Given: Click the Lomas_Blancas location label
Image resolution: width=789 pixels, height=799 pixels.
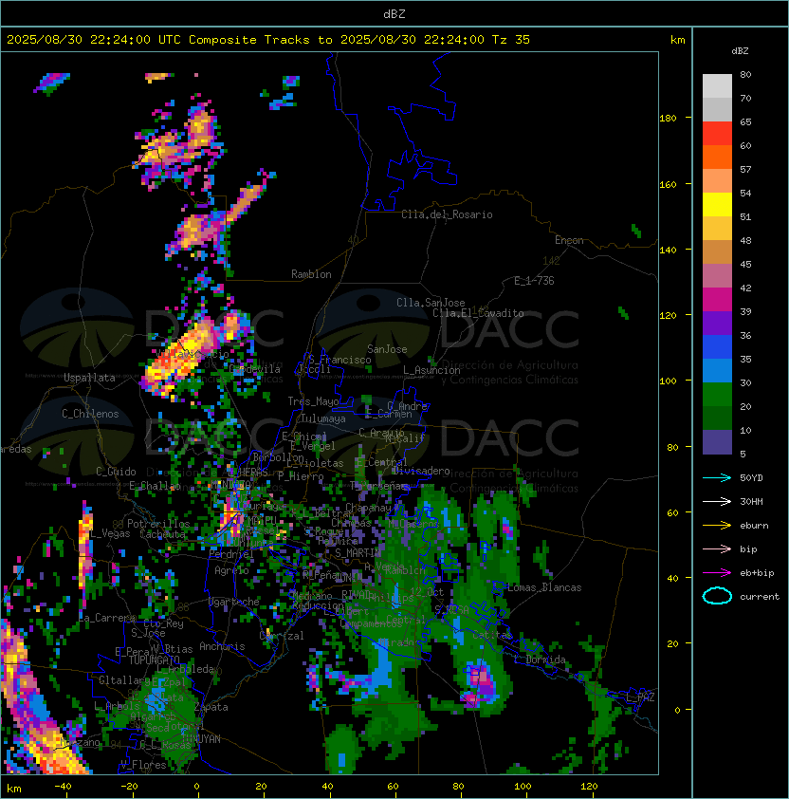Looking at the screenshot, I should pyautogui.click(x=544, y=587).
